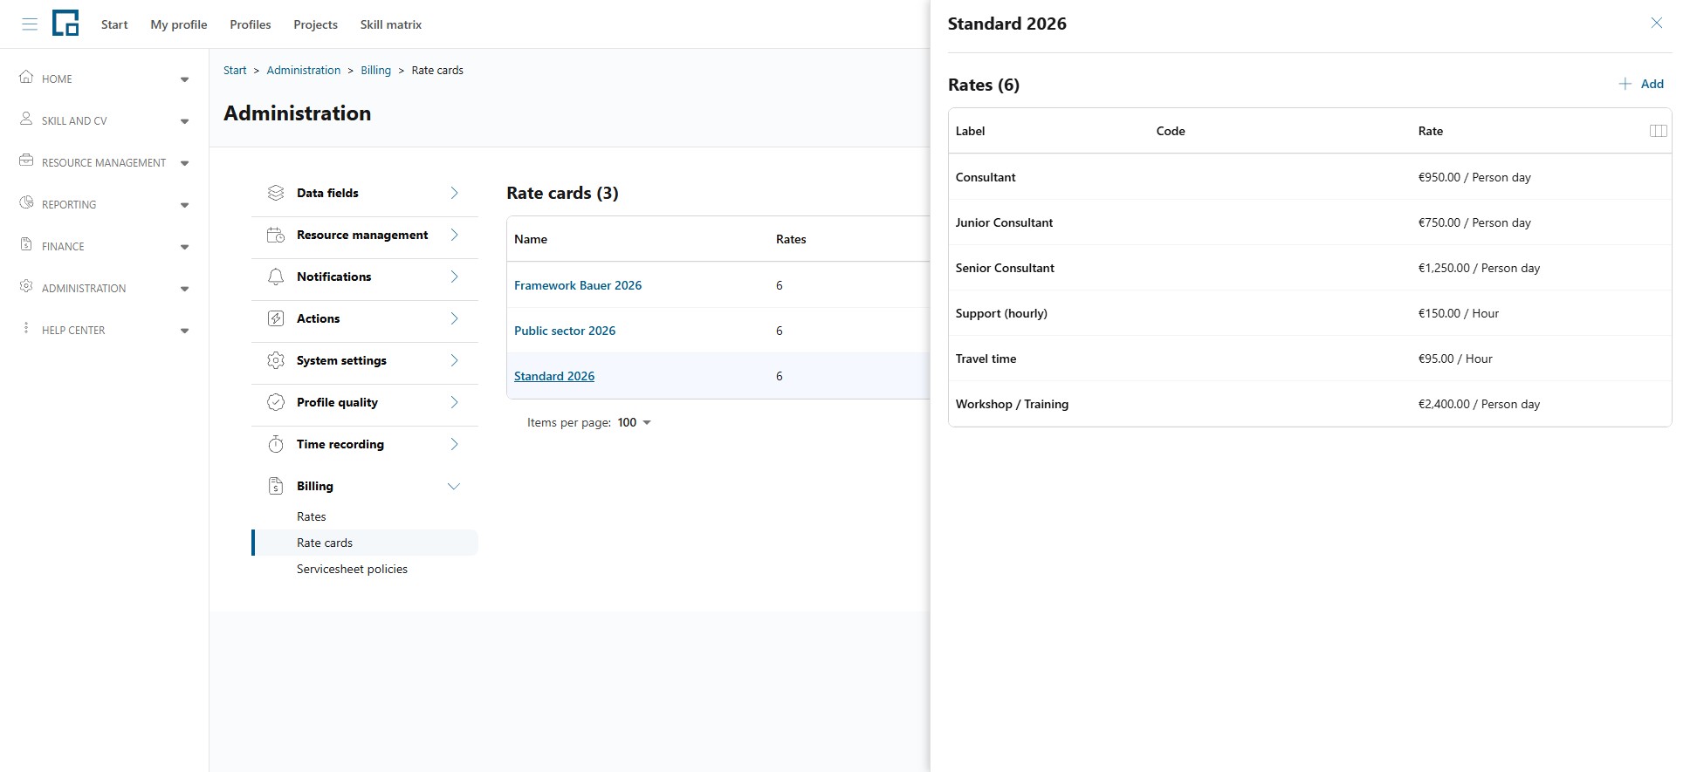The width and height of the screenshot is (1690, 772).
Task: Open the Framework Bauer 2026 rate card
Action: click(578, 285)
